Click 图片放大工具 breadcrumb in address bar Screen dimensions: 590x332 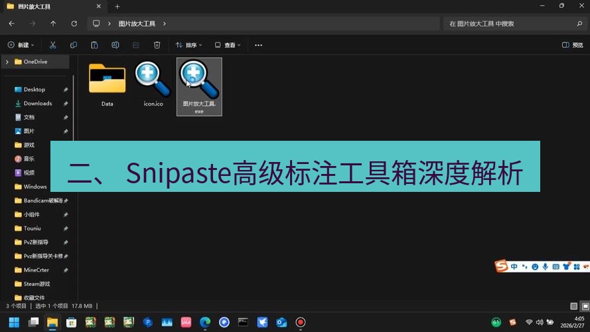(x=137, y=23)
